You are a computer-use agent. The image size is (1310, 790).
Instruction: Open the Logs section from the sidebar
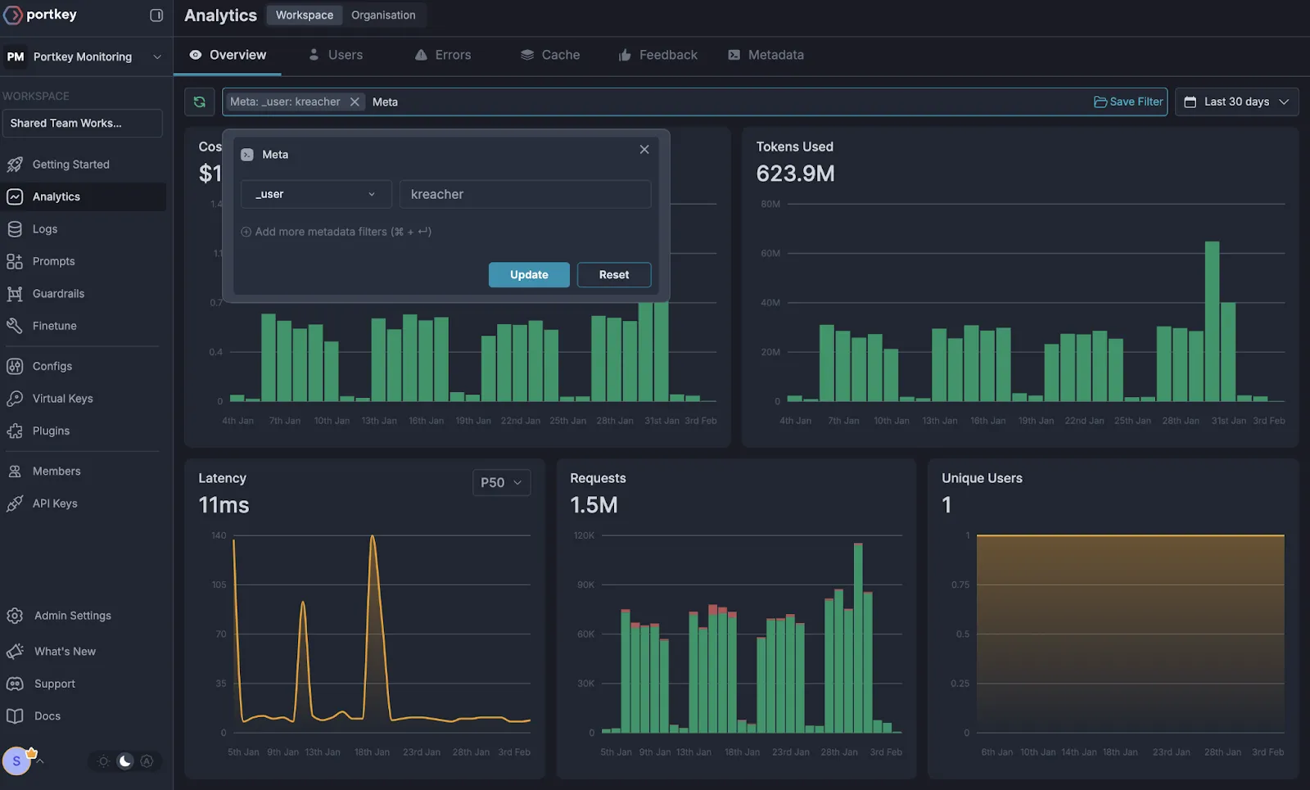(45, 228)
